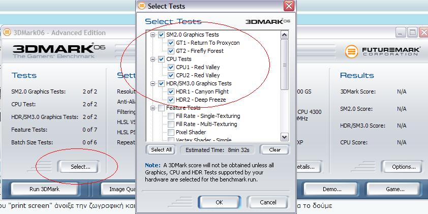This screenshot has width=428, height=214.
Task: Toggle CPU1 - Red Valley checkbox
Action: 171,67
